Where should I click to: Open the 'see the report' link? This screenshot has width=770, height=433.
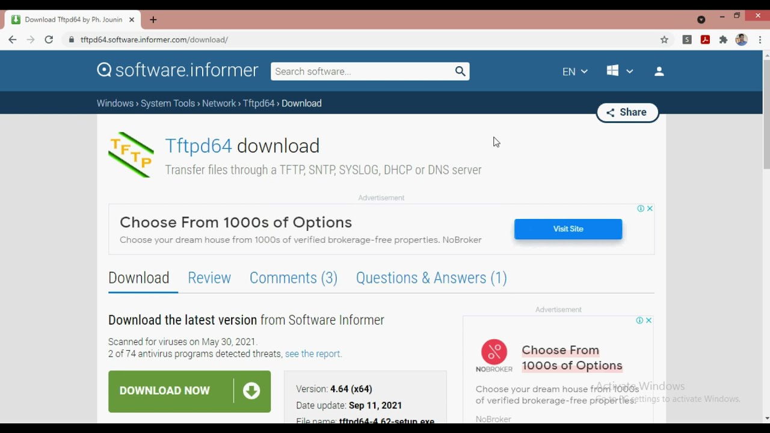click(313, 354)
